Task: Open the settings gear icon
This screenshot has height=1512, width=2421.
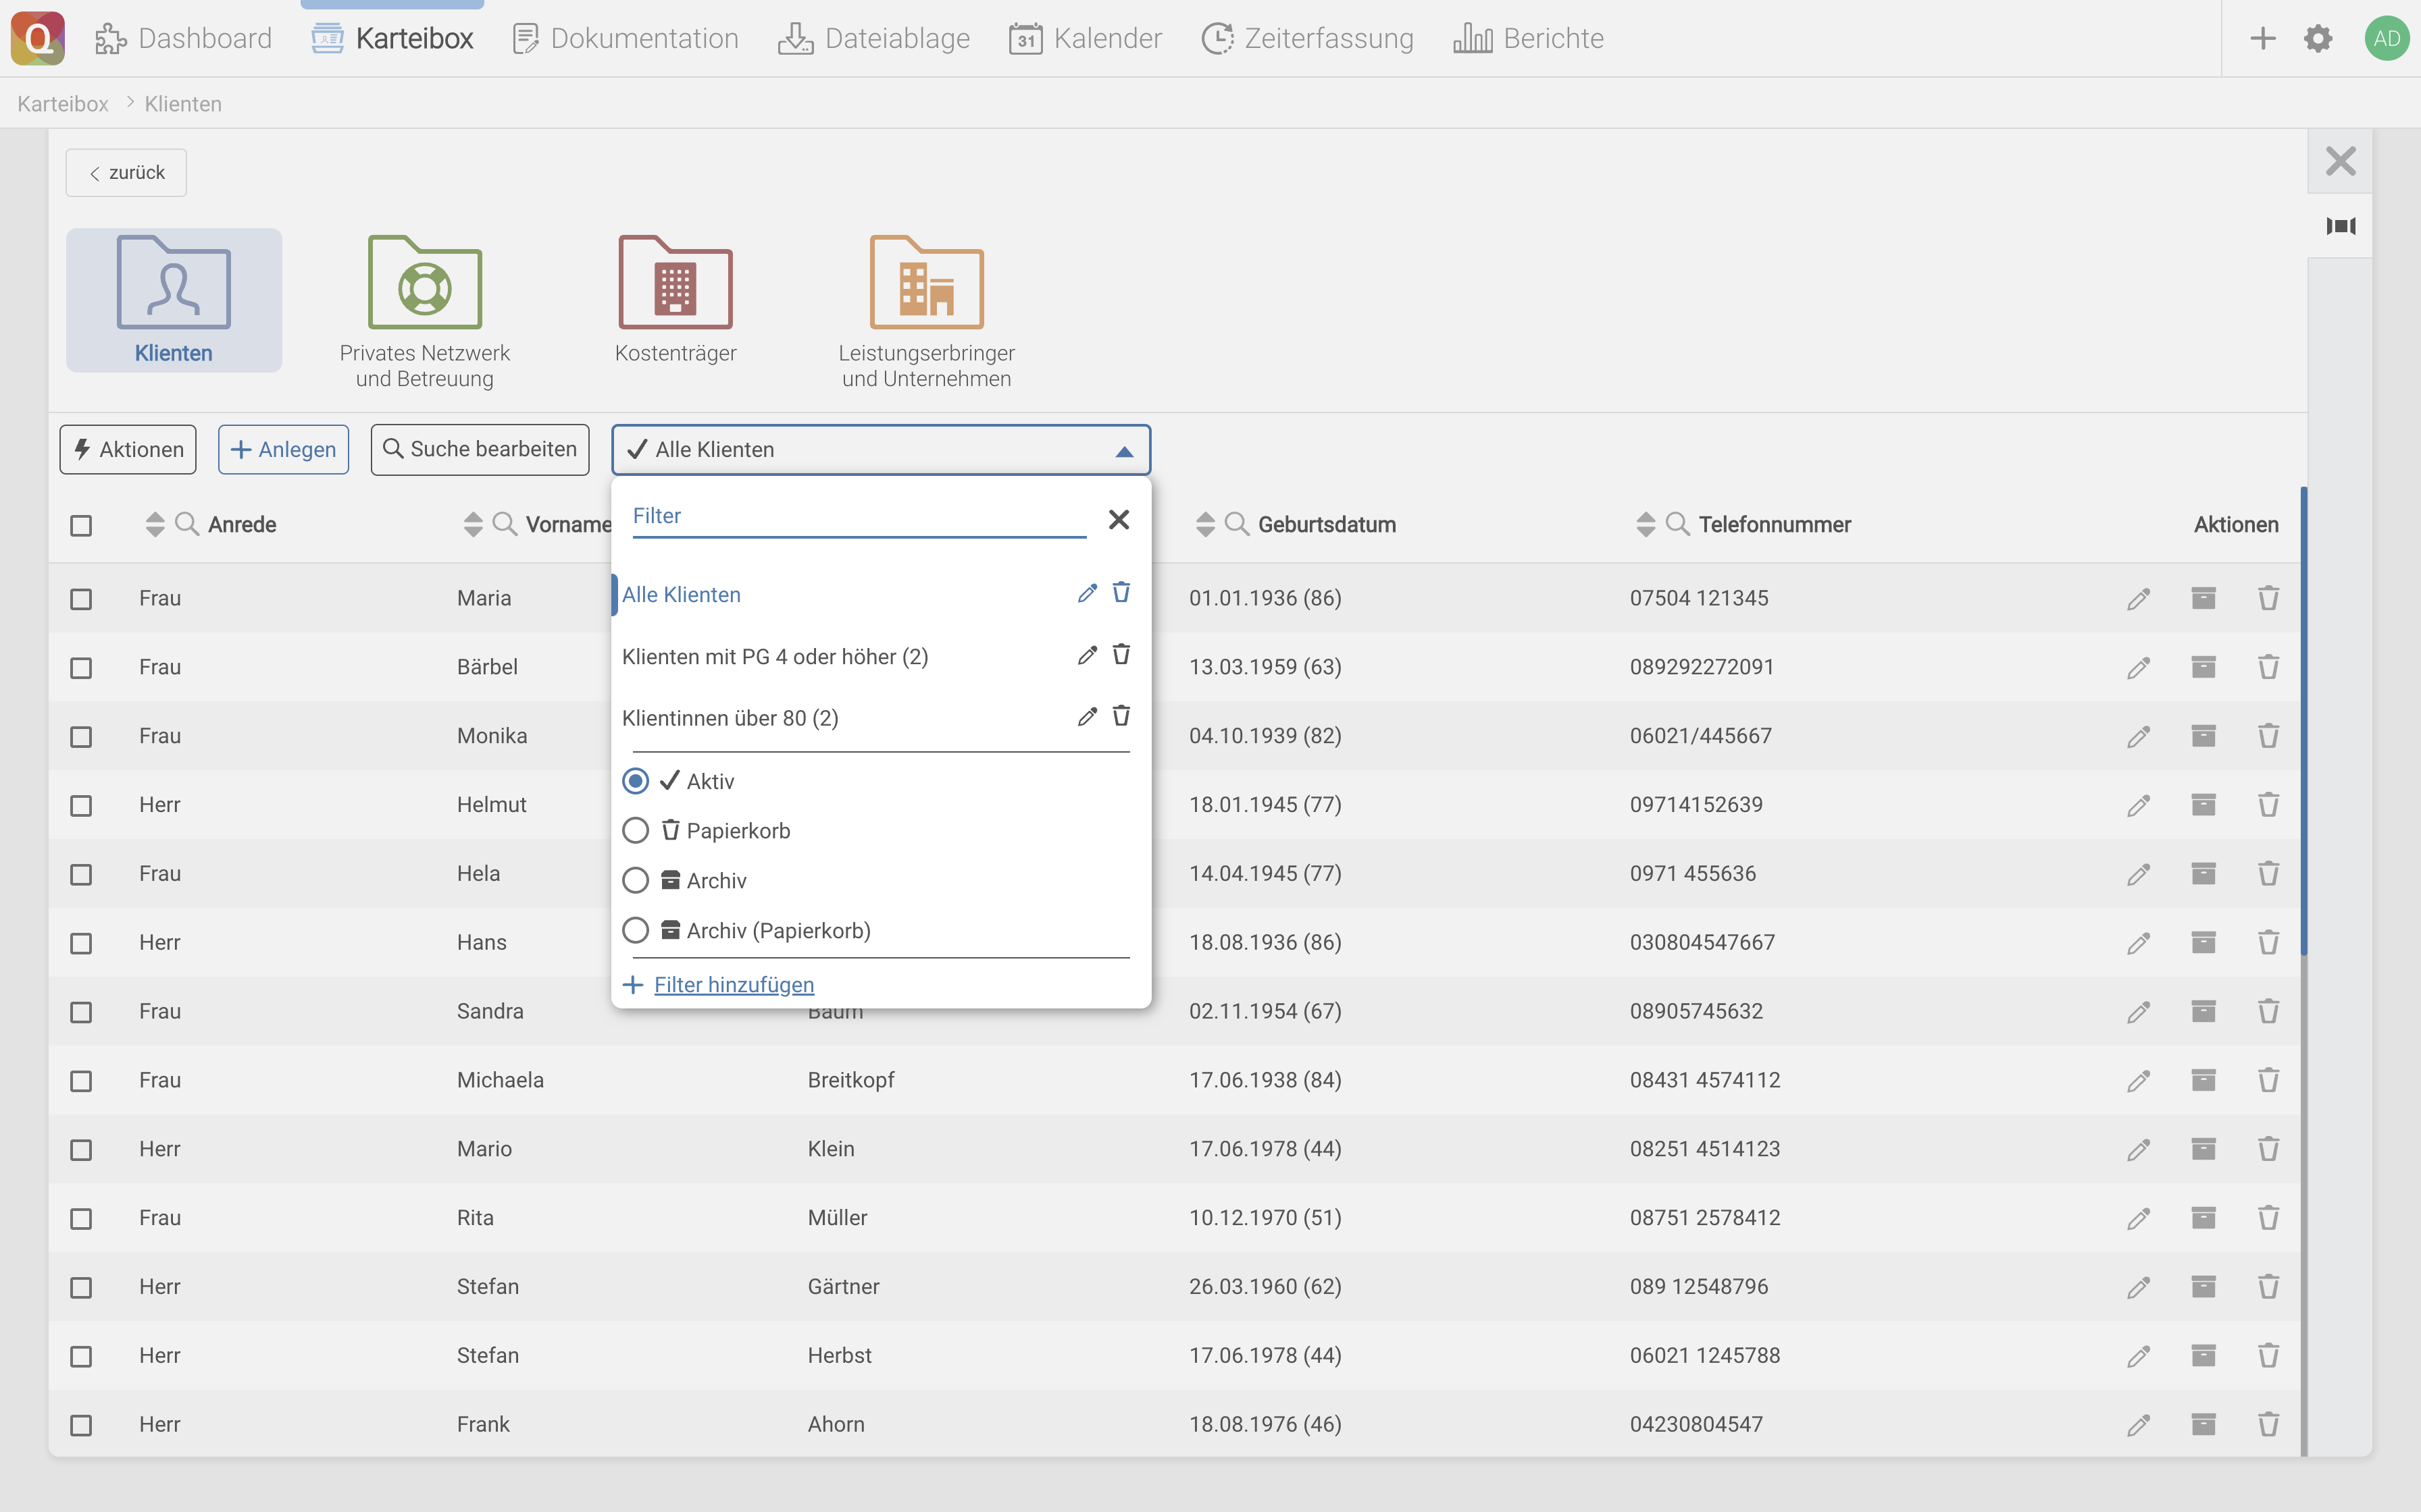Action: click(x=2318, y=39)
